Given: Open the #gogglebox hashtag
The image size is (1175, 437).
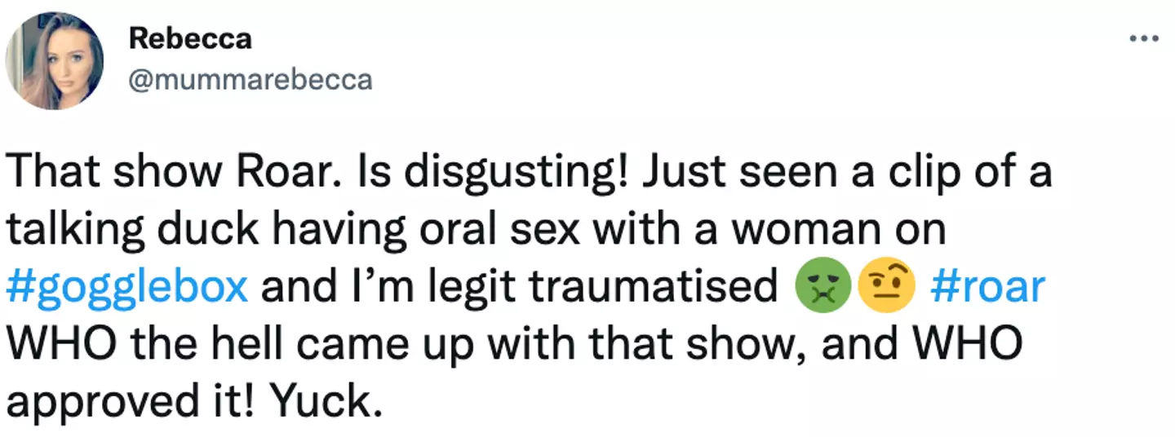Looking at the screenshot, I should point(126,288).
